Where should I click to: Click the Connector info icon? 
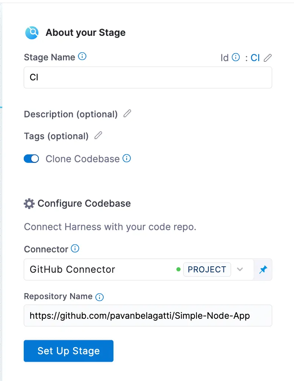75,248
